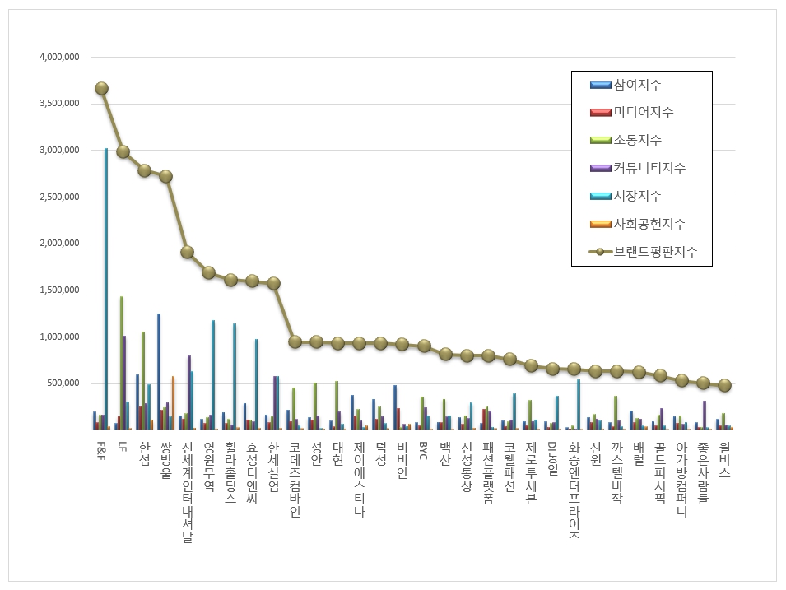Click the 좋은사람들 x-axis label
Viewport: 786px width, 590px height.
704,472
